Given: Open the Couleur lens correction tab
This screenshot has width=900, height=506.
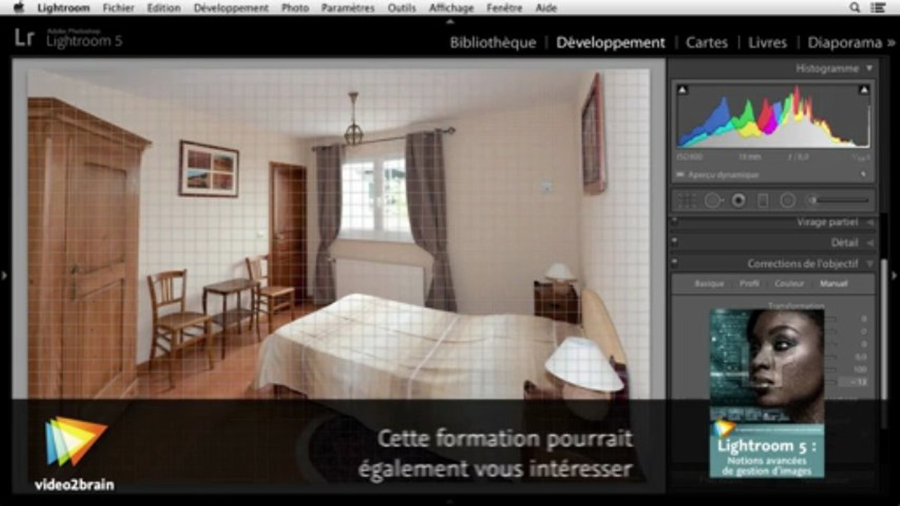Looking at the screenshot, I should pyautogui.click(x=790, y=284).
